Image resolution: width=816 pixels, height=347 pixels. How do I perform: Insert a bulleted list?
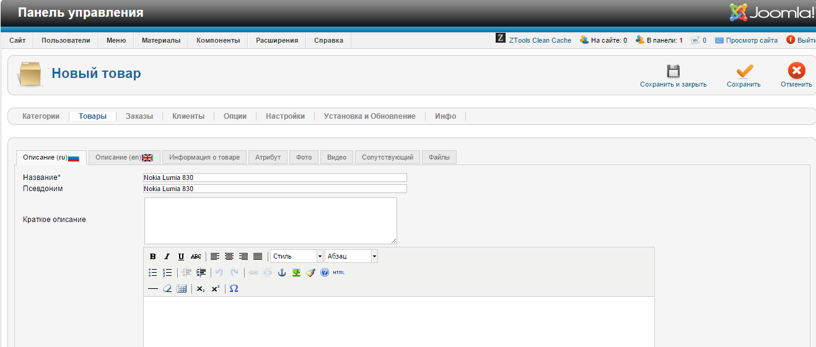[153, 272]
